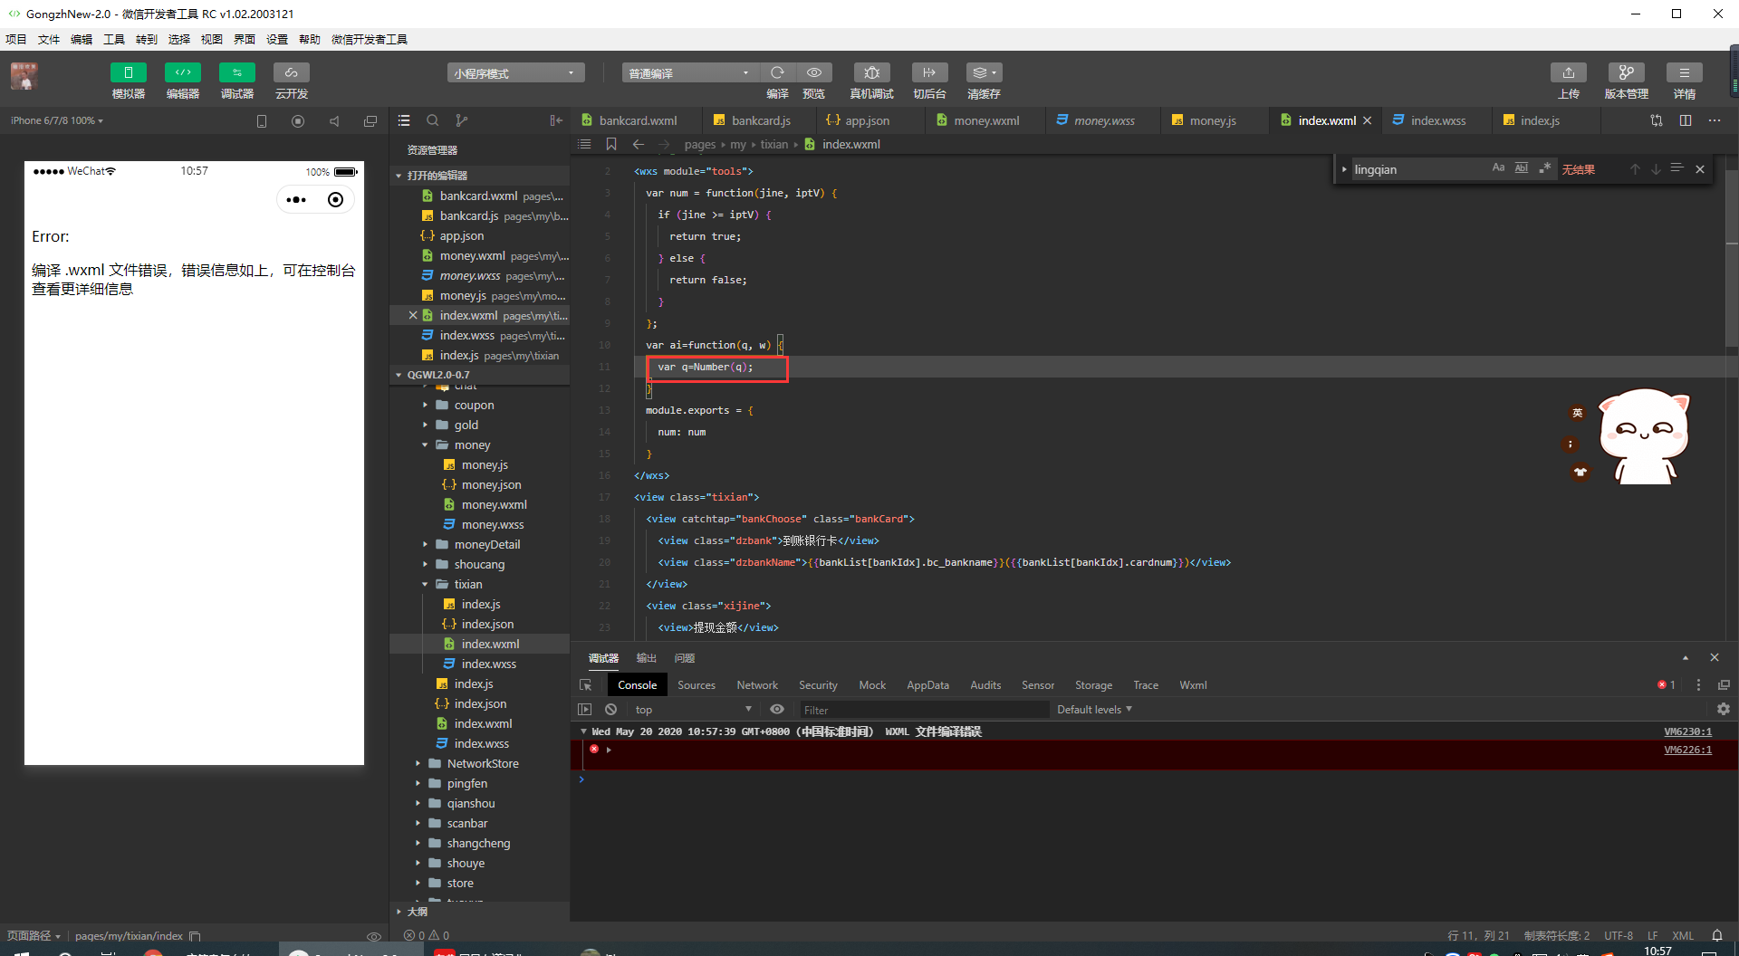Switch to the Sources devtools tab
The height and width of the screenshot is (956, 1739).
697,685
